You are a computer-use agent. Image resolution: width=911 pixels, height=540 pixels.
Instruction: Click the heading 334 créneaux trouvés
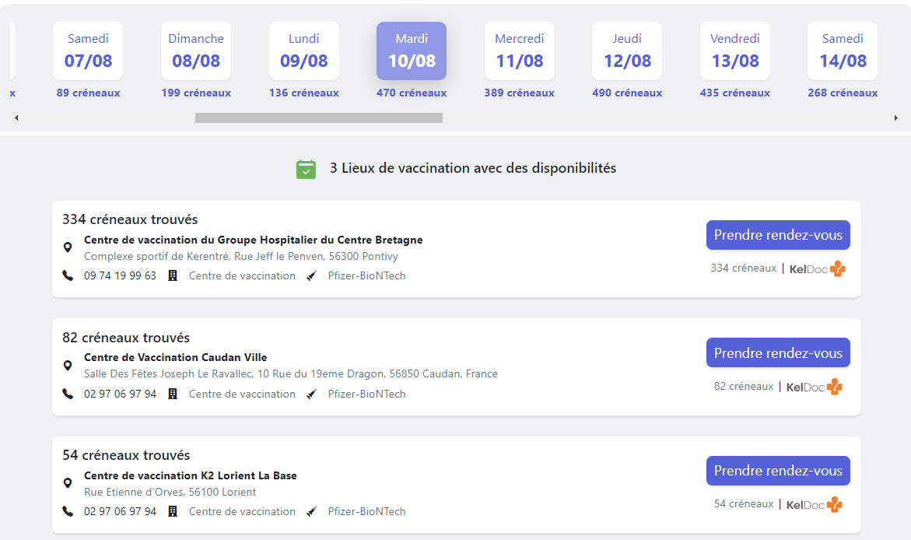click(130, 219)
